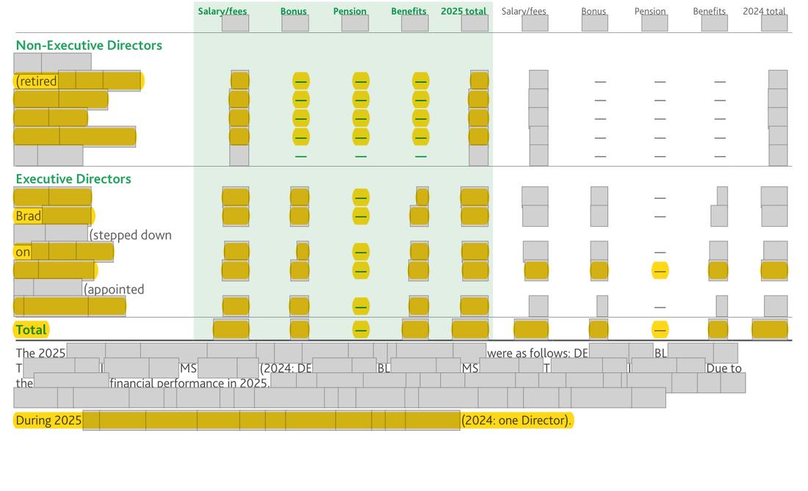
Task: Click the highlighted "During 2025" text
Action: (48, 421)
